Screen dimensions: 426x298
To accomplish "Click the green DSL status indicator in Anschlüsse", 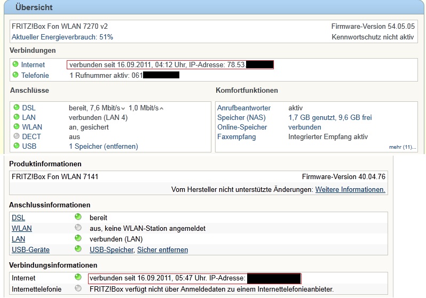I will point(17,108).
